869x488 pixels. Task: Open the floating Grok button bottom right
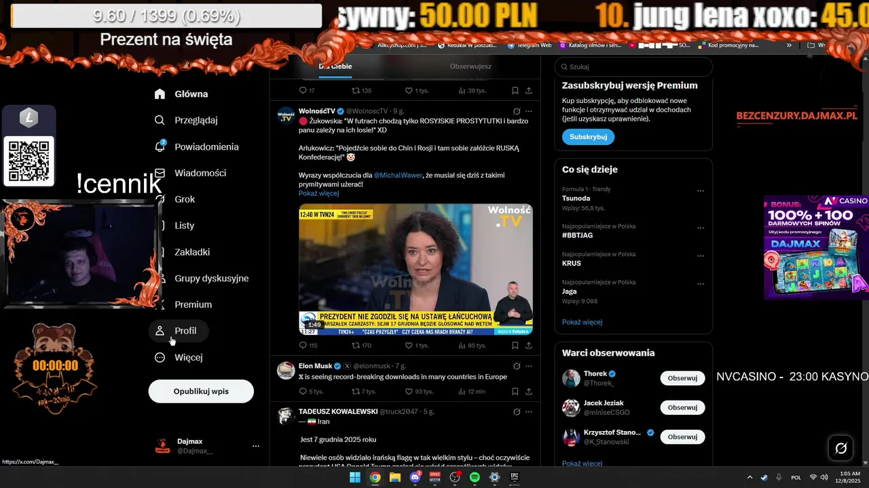tap(840, 448)
